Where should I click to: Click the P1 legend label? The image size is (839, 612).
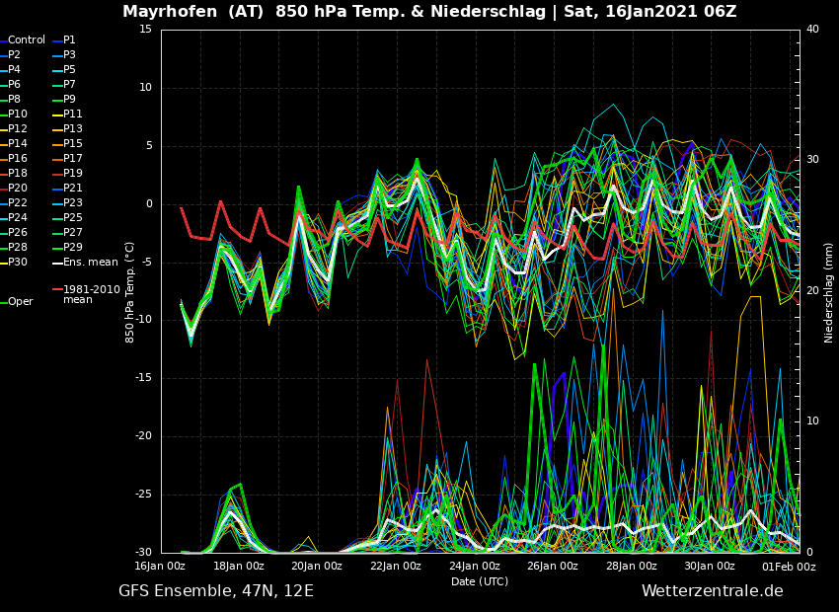coord(69,40)
